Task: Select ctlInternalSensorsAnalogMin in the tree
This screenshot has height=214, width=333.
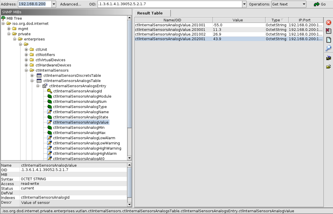Action: coord(79,127)
